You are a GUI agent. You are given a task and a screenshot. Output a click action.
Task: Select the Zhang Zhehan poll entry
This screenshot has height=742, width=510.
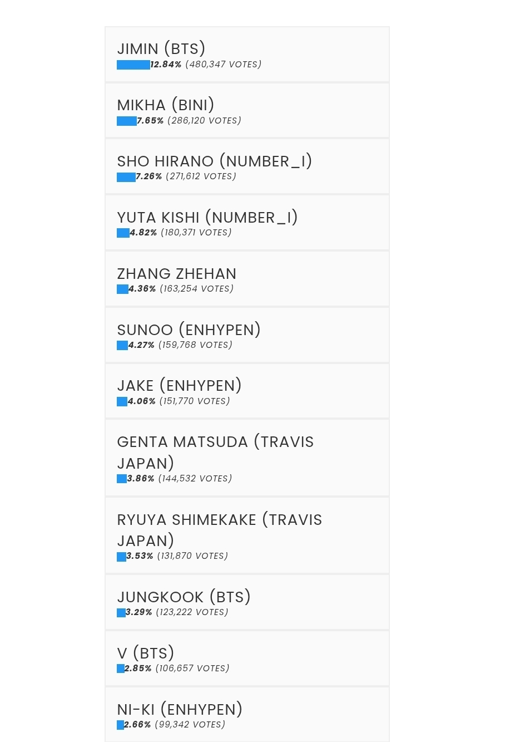tap(176, 274)
